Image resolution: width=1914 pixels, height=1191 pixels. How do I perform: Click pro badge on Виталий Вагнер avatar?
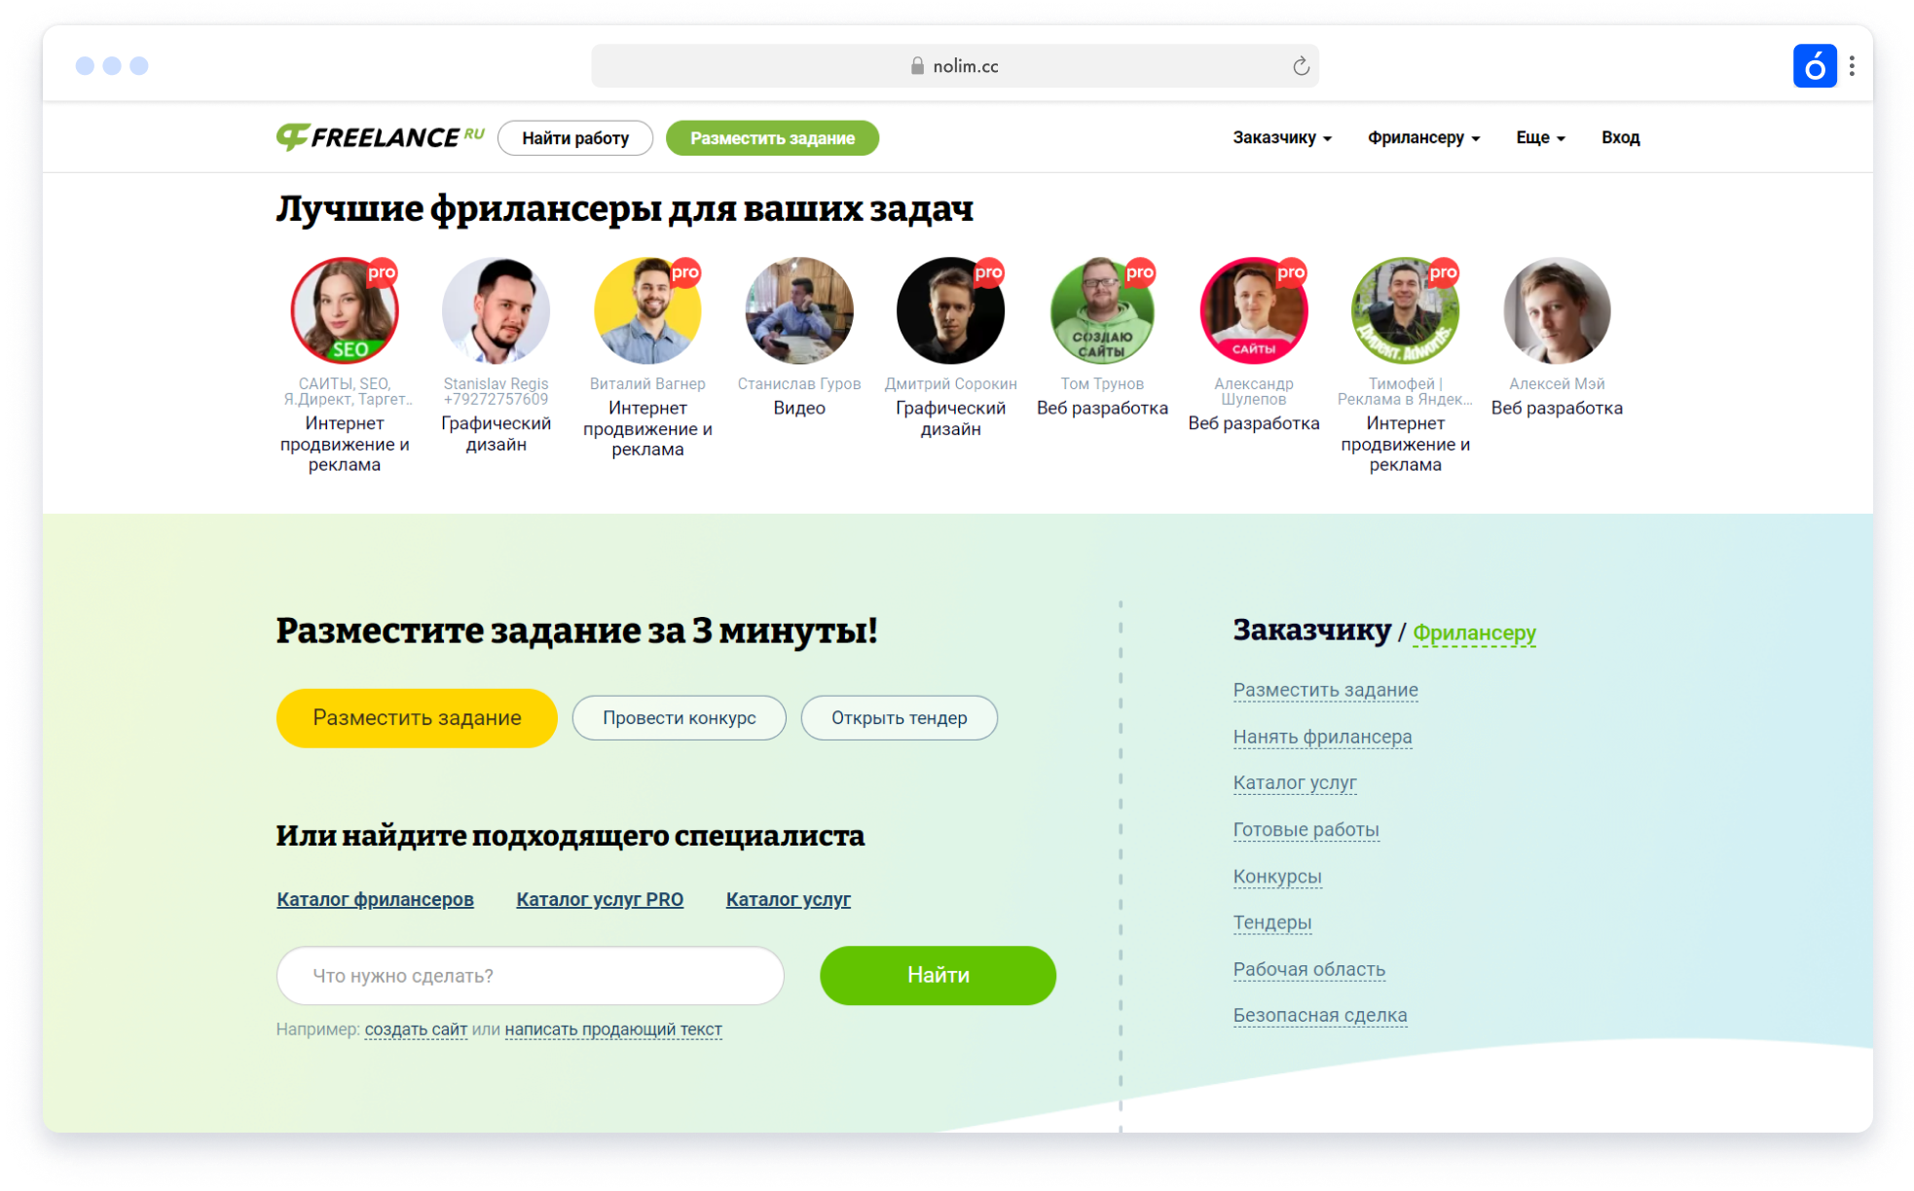tap(685, 272)
